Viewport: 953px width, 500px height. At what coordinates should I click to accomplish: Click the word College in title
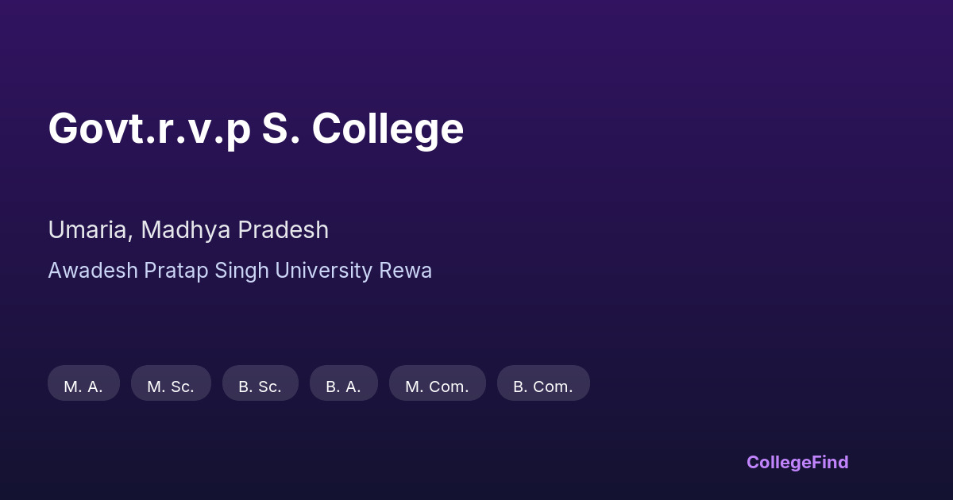(x=388, y=129)
